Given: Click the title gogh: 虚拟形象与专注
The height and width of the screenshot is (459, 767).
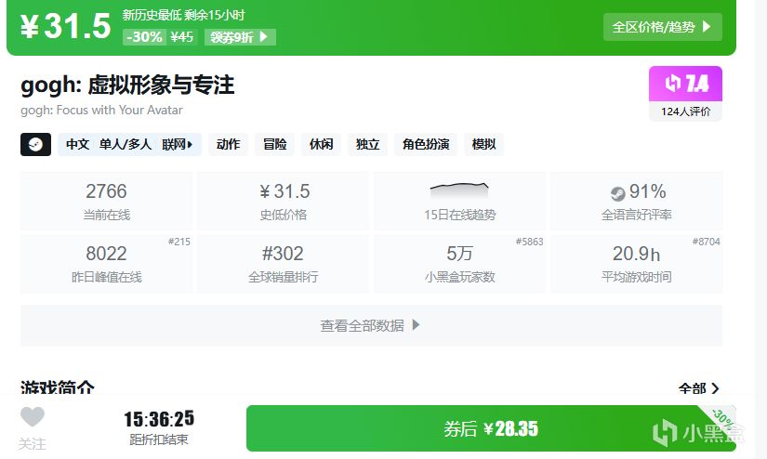Looking at the screenshot, I should pos(127,85).
